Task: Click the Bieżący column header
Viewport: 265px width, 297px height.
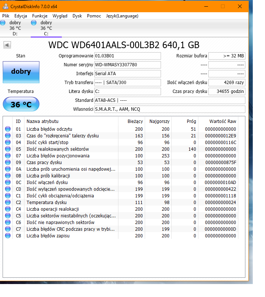Action: click(x=131, y=121)
